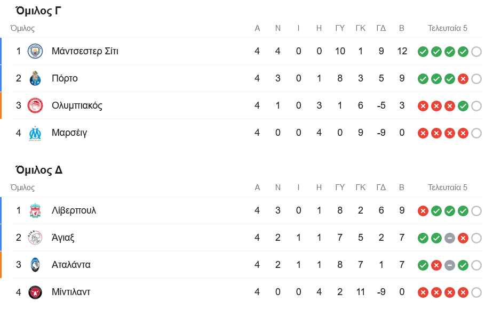Click the Liverpool club crest
493x310 pixels.
click(x=35, y=210)
